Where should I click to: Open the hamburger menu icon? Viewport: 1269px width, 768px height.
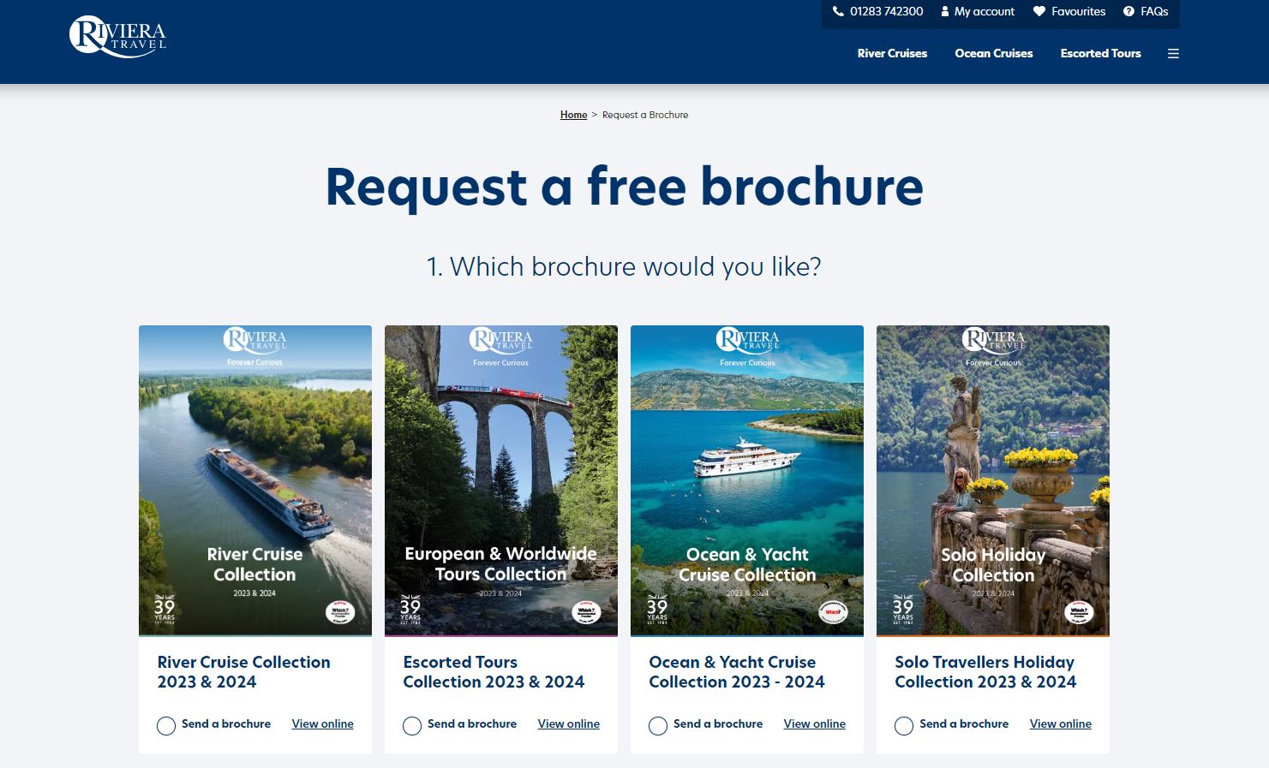coord(1173,54)
